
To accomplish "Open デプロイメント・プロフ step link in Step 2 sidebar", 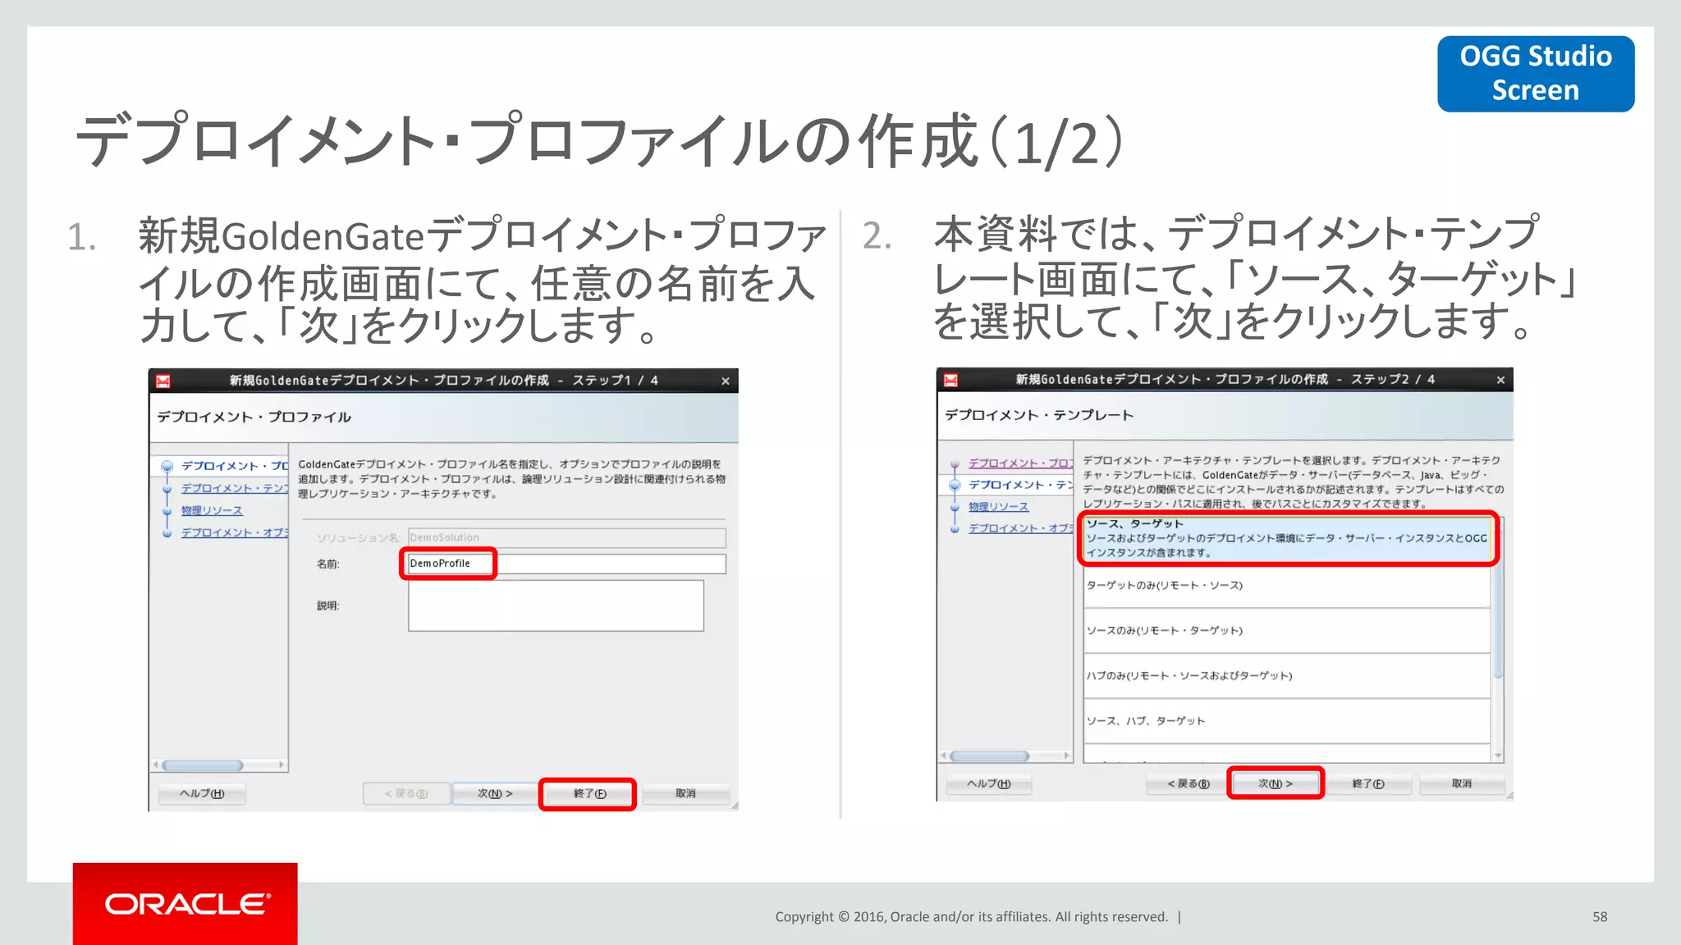I will click(1021, 463).
